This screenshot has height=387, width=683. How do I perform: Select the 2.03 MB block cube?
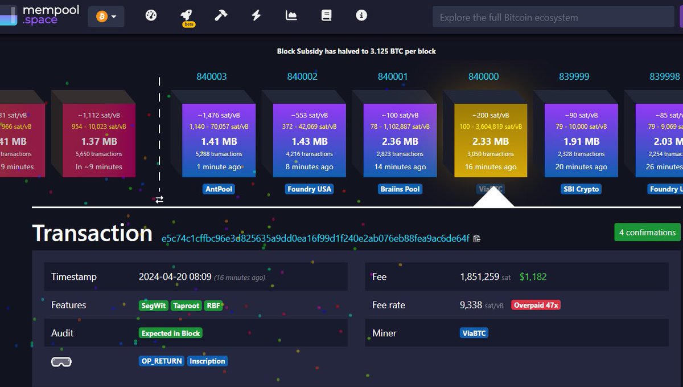(x=659, y=140)
